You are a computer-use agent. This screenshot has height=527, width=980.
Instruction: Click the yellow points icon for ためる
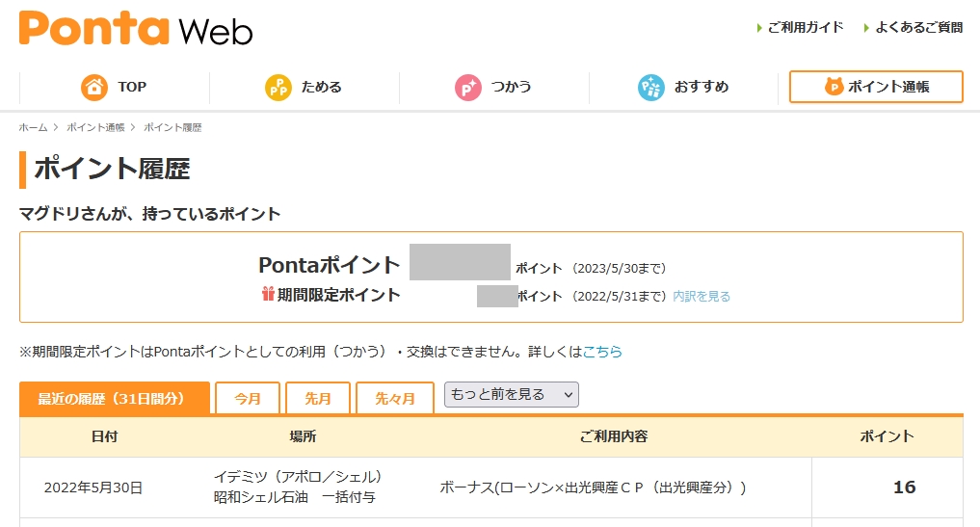tap(278, 87)
